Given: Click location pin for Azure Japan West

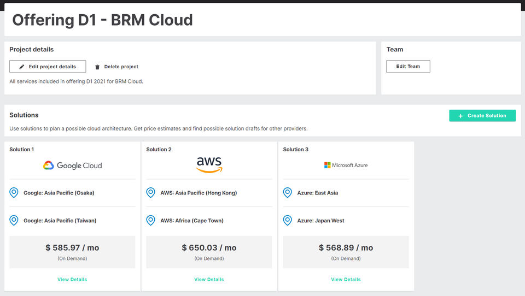Looking at the screenshot, I should (287, 221).
